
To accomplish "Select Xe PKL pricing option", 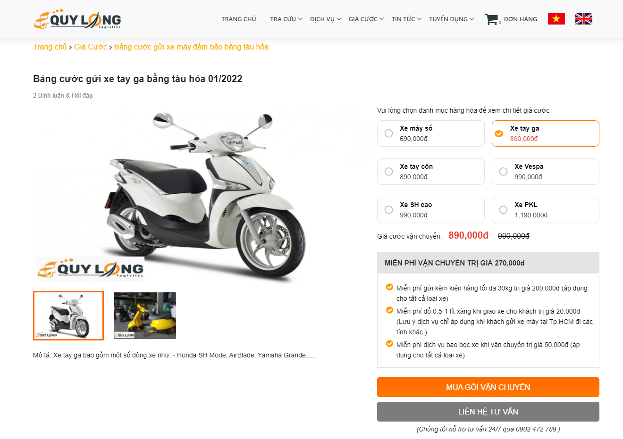I will click(545, 210).
